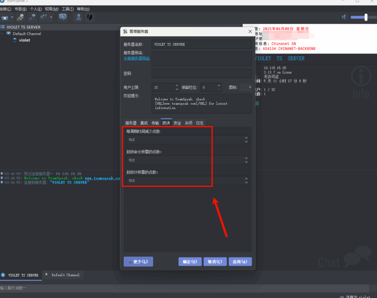
Task: Click the 应用(A) button
Action: click(x=240, y=262)
